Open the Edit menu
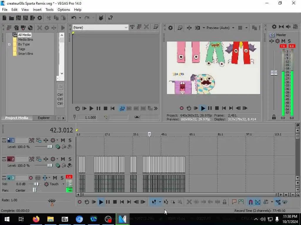 coord(14,10)
